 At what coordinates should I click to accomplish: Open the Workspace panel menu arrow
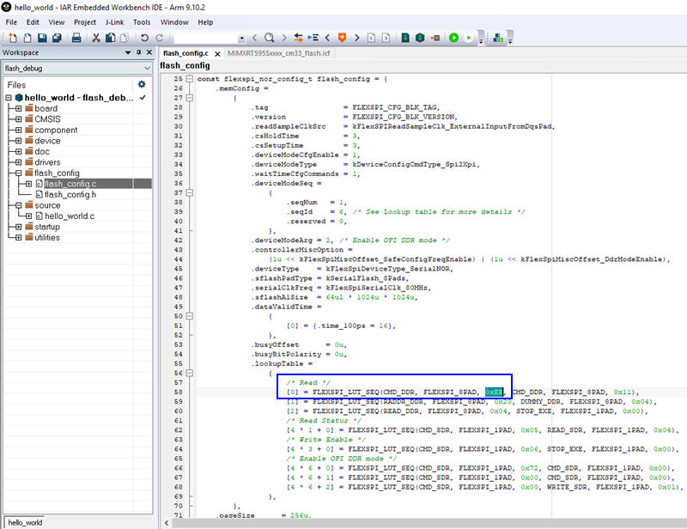[128, 52]
